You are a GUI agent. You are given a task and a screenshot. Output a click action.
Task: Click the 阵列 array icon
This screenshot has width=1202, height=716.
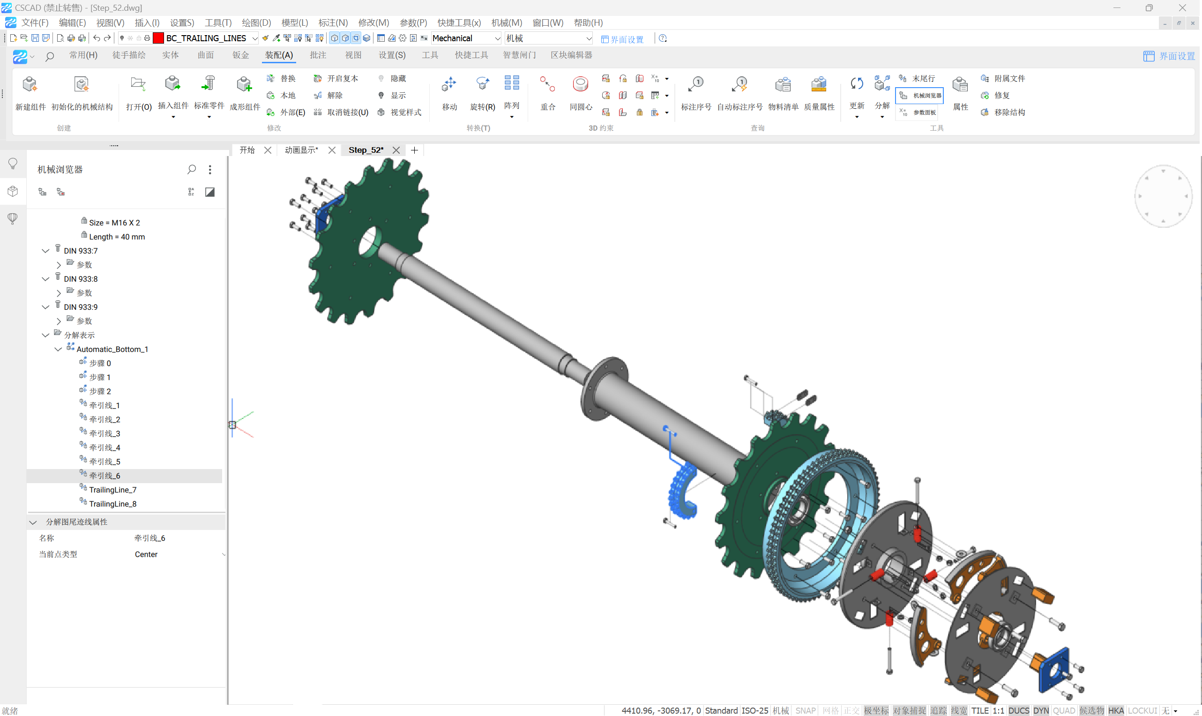511,83
